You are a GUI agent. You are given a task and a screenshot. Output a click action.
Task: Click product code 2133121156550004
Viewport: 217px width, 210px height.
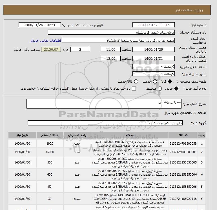coord(183,174)
